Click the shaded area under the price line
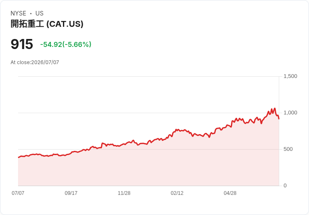 click(x=149, y=167)
